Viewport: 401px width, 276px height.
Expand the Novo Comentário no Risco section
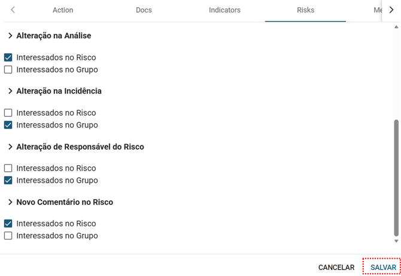click(x=10, y=202)
